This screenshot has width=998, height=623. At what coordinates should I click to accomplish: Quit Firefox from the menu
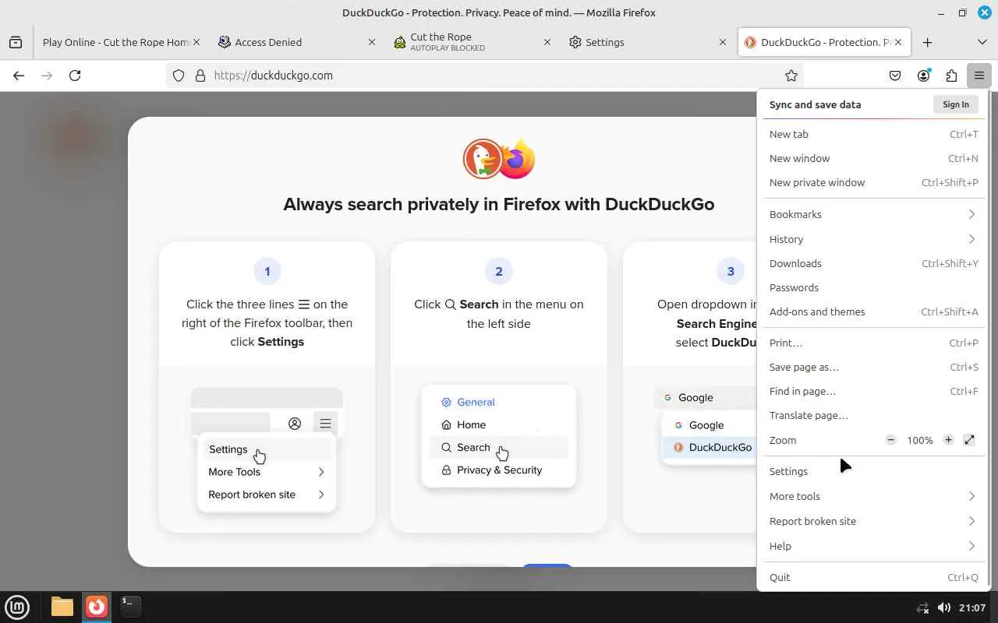pos(873,577)
